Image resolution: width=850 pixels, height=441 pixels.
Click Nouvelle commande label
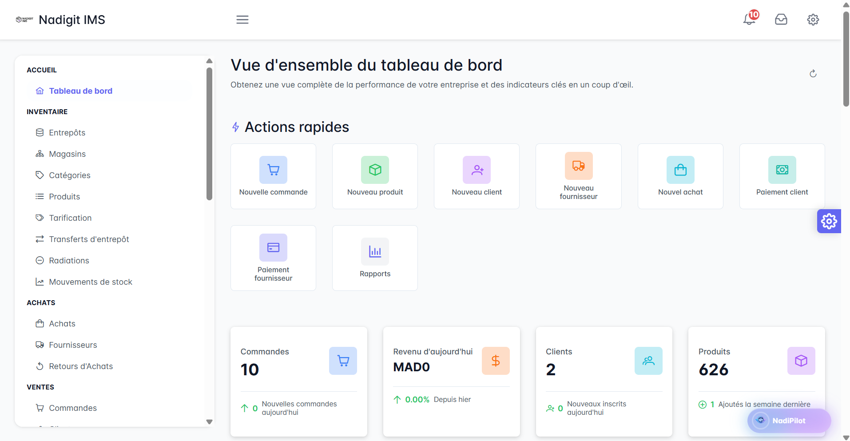274,192
